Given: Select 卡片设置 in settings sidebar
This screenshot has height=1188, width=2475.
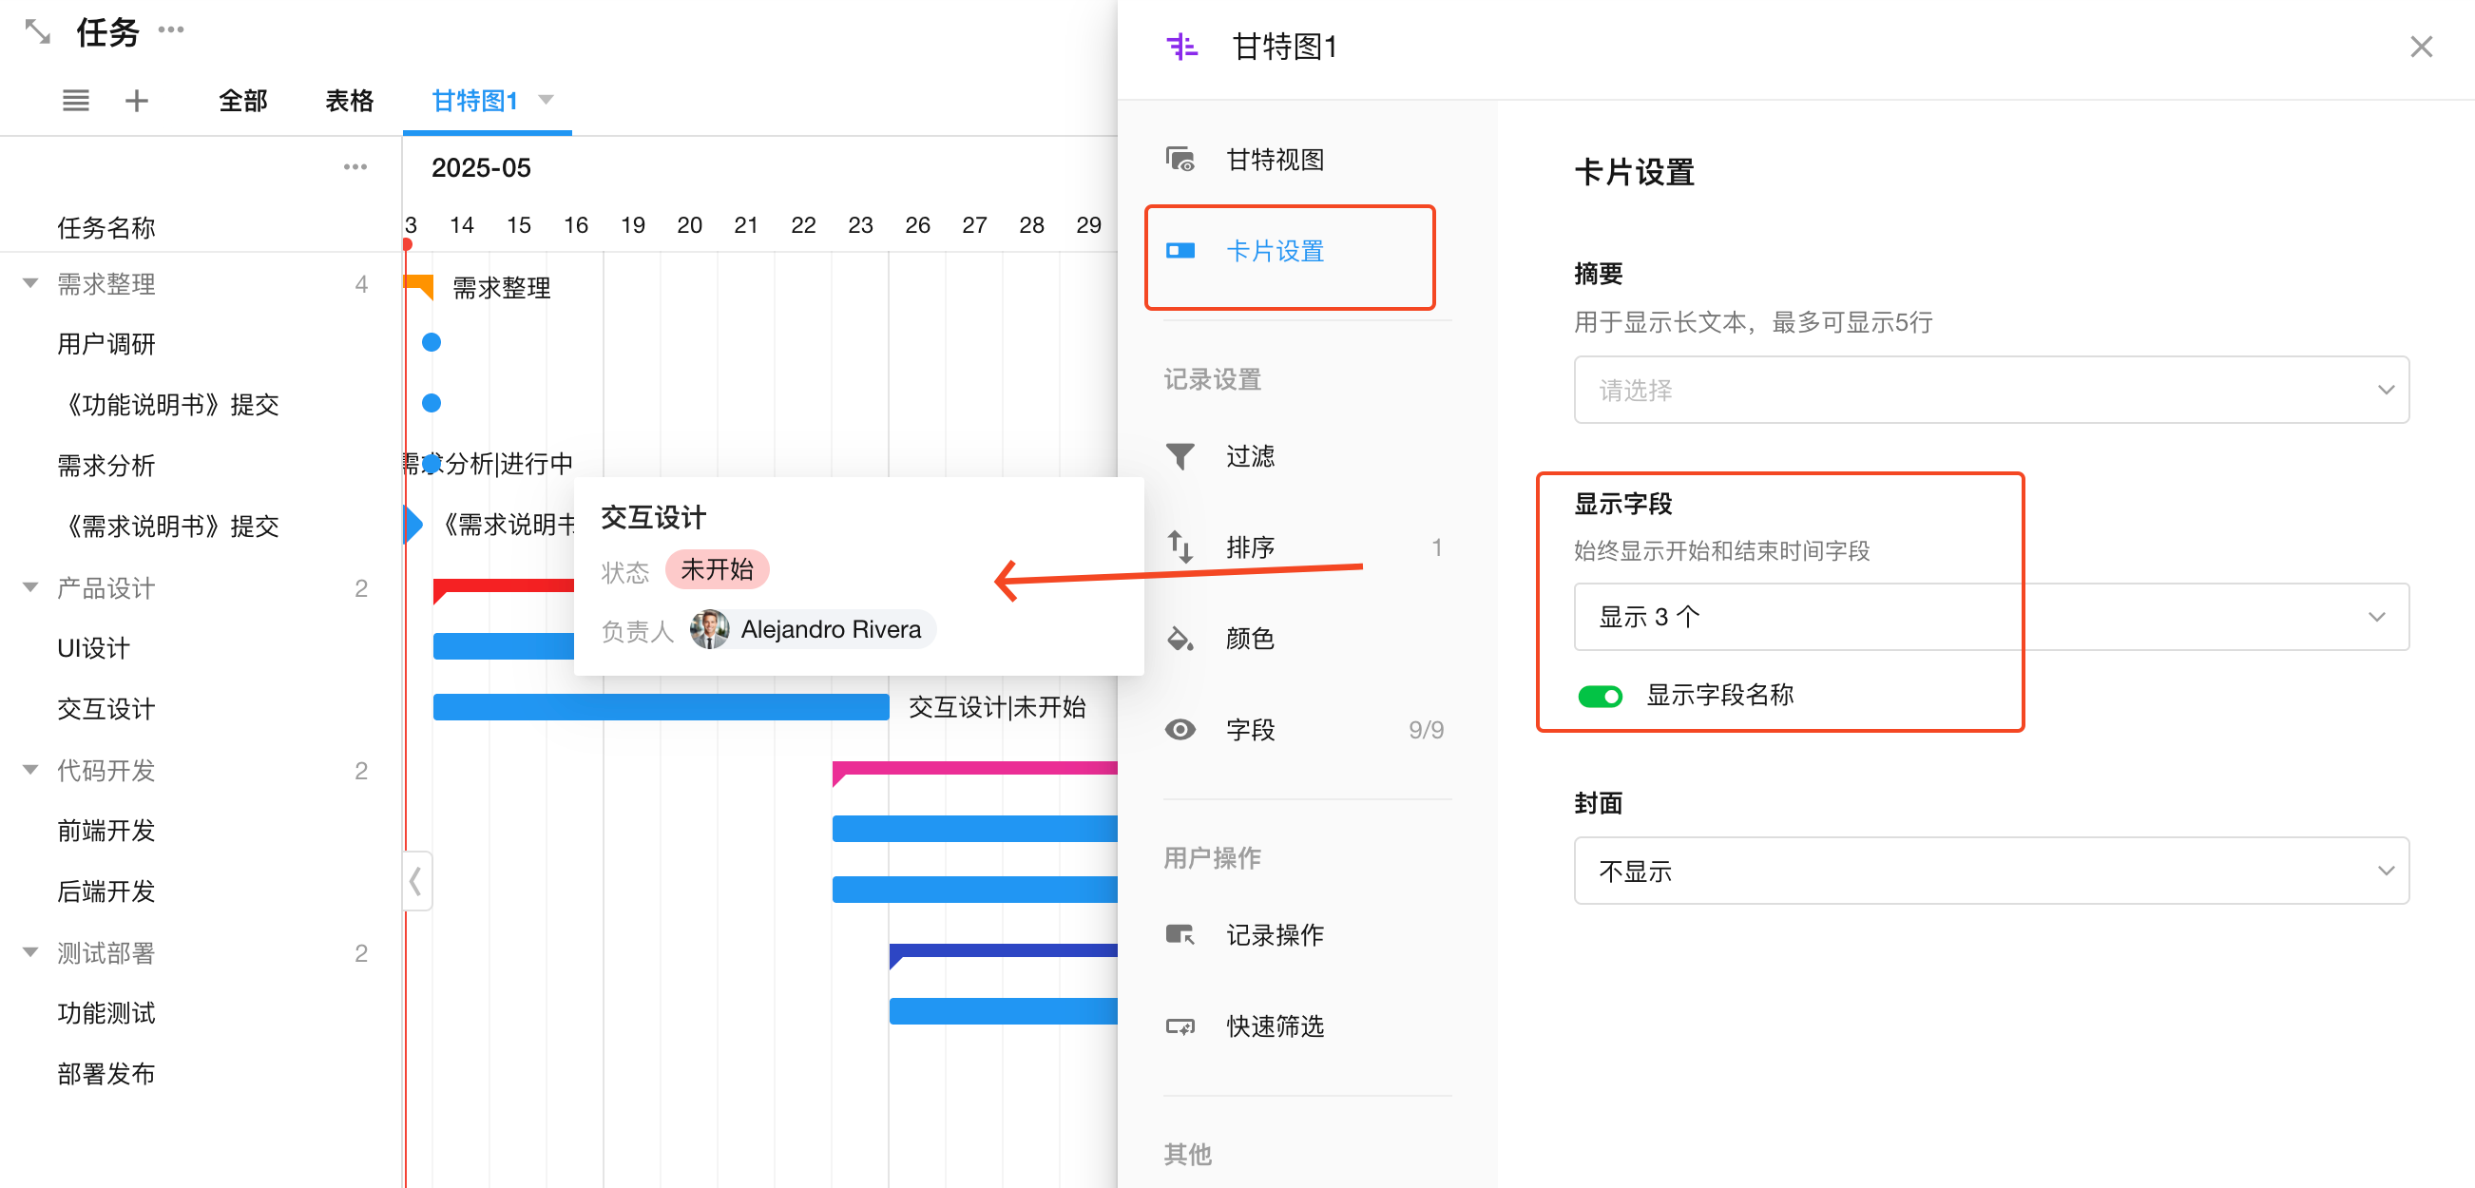Looking at the screenshot, I should coord(1274,252).
